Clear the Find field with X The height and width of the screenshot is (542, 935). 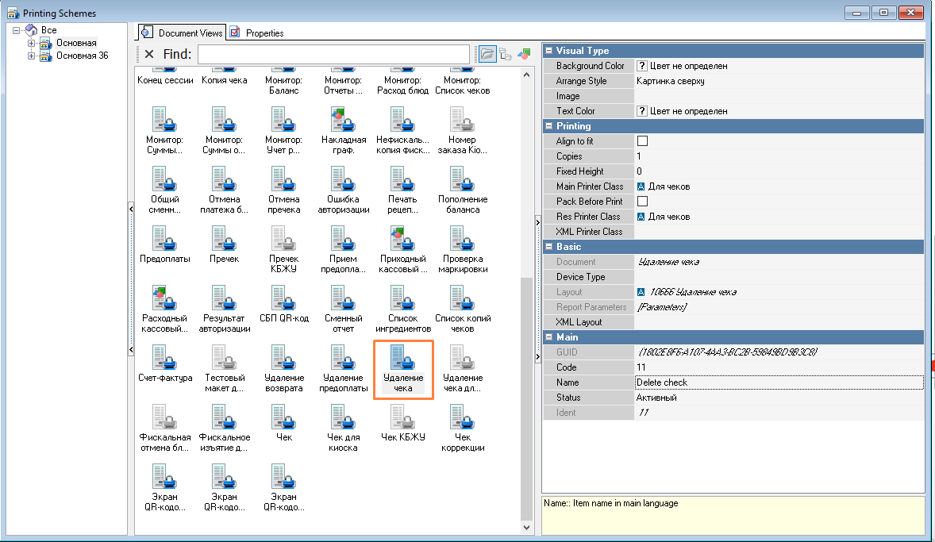[x=149, y=54]
